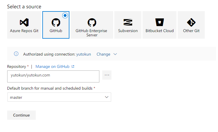This screenshot has height=132, width=218.
Task: Click the Other Git logo icon
Action: click(191, 22)
